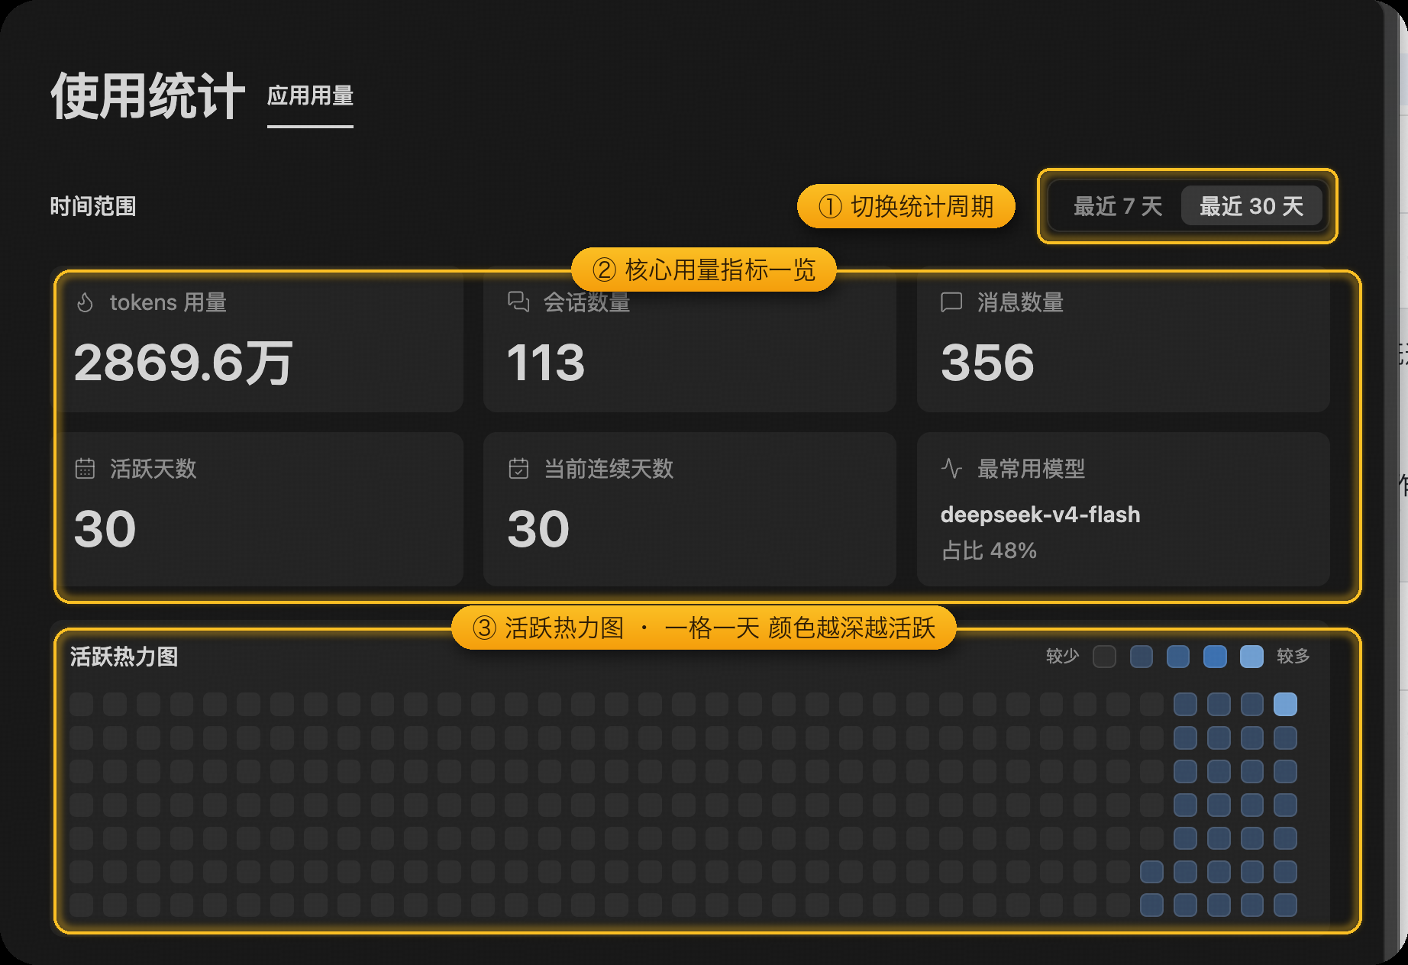This screenshot has height=965, width=1408.
Task: Click the flame icon beside tokens 用量
Action: pyautogui.click(x=86, y=302)
